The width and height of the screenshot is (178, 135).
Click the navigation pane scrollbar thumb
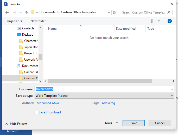(41, 57)
